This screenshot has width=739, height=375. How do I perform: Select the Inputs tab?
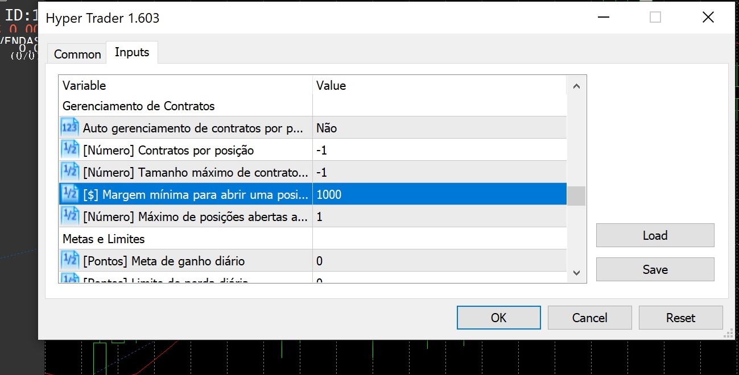pyautogui.click(x=132, y=52)
